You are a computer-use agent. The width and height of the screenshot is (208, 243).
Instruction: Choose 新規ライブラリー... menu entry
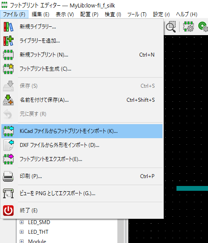coord(82,27)
